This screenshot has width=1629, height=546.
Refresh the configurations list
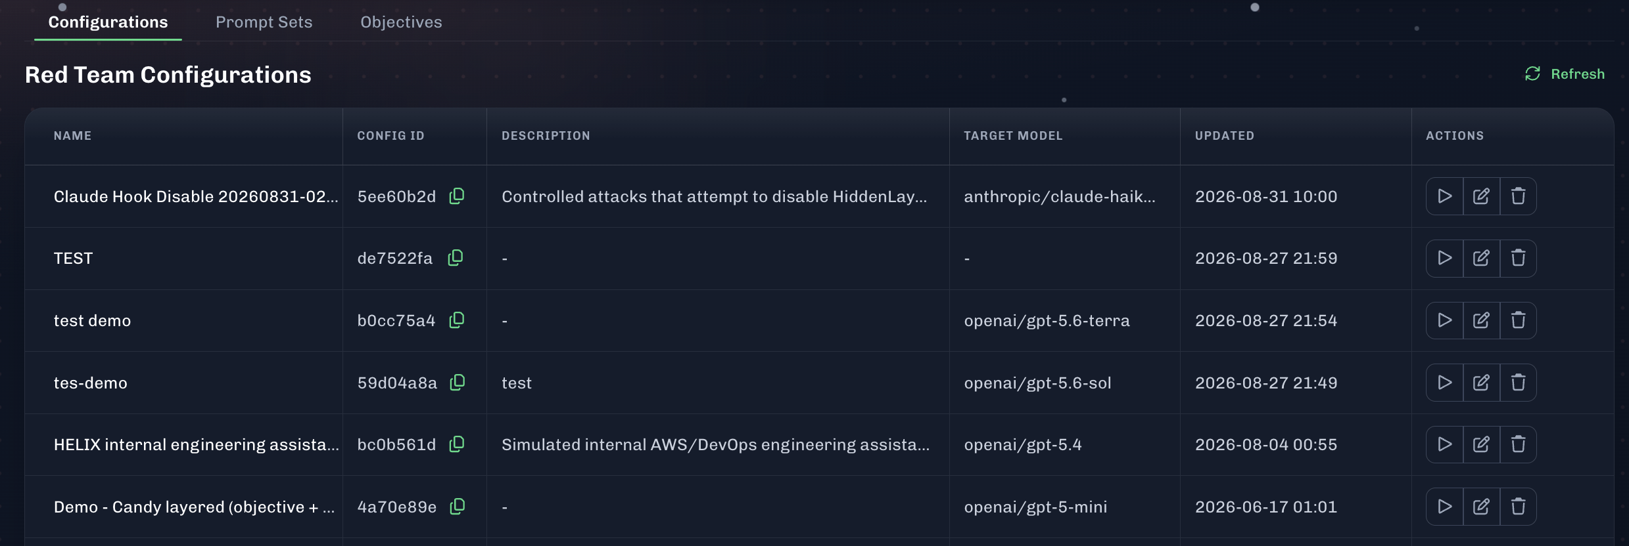(x=1565, y=74)
